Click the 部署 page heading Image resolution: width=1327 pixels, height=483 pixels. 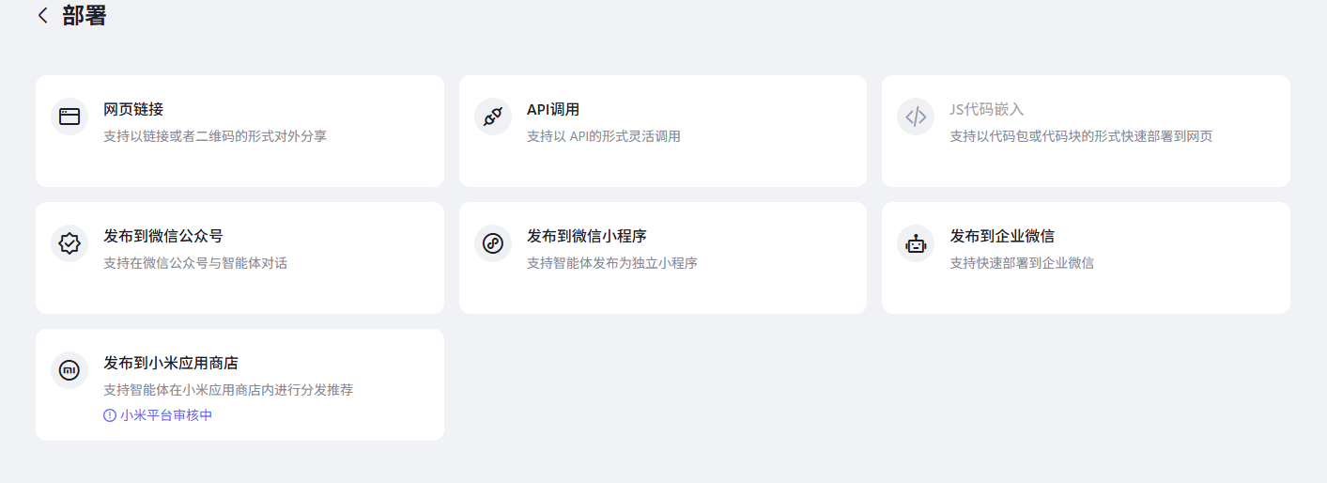[x=85, y=16]
